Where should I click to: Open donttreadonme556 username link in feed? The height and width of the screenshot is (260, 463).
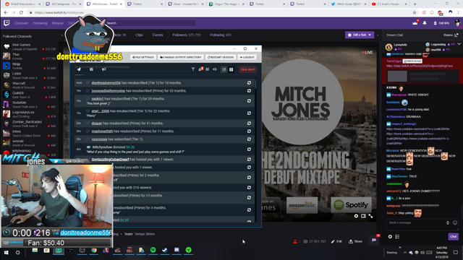click(106, 83)
